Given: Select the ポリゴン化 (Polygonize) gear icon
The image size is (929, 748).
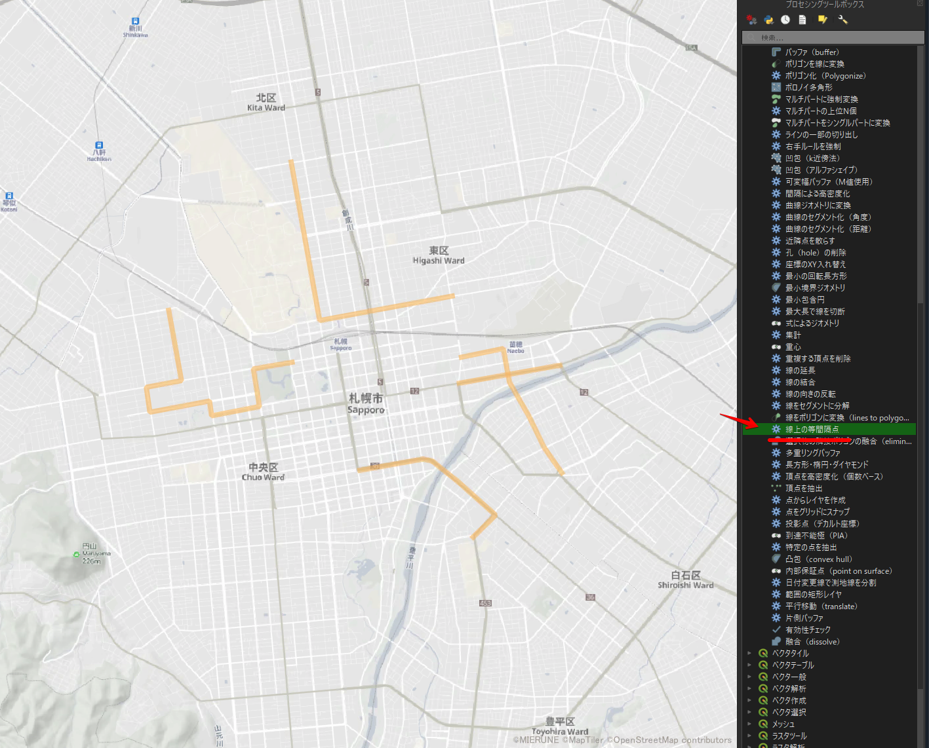Looking at the screenshot, I should pyautogui.click(x=776, y=75).
